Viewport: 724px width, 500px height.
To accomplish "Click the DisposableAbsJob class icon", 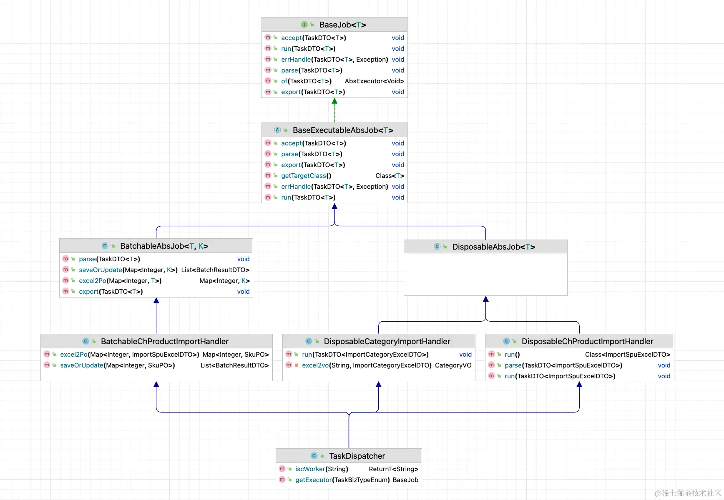I will point(437,247).
